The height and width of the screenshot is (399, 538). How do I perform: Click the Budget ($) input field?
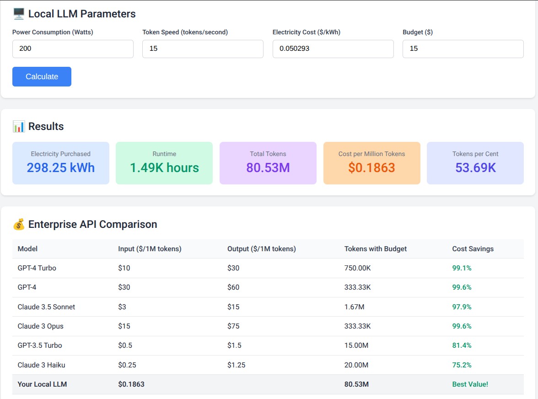coord(463,49)
